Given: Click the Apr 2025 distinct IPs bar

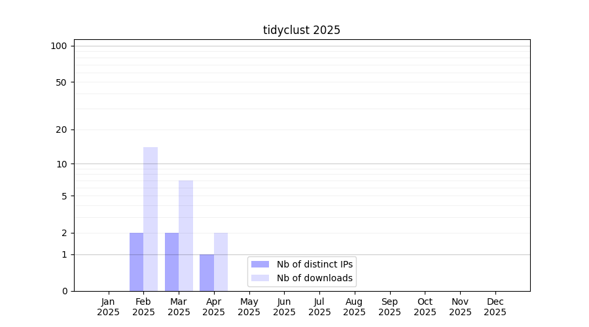Looking at the screenshot, I should (x=207, y=273).
